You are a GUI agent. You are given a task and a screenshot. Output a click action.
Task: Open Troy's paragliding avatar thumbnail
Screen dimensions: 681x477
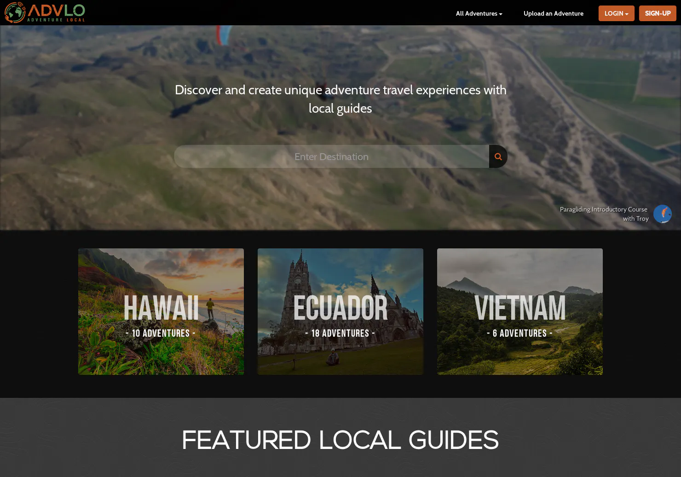point(662,214)
